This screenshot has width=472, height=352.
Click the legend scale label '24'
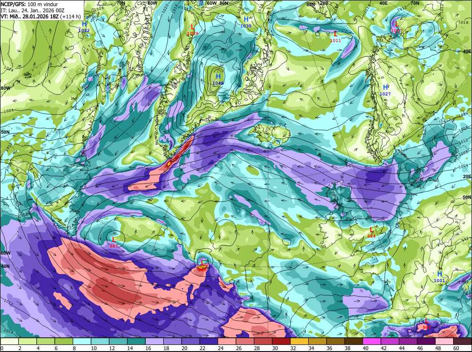[x=220, y=348]
